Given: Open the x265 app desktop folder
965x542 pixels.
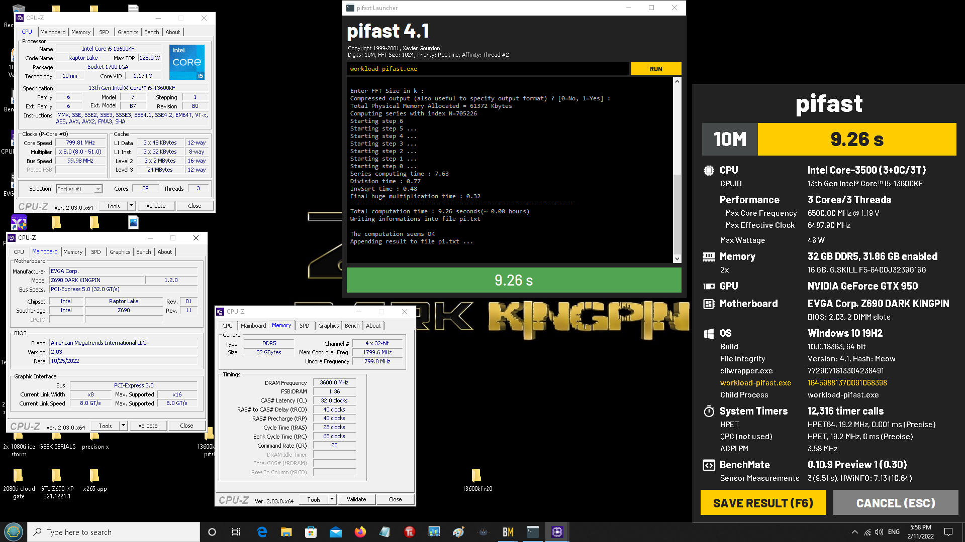Looking at the screenshot, I should click(94, 480).
